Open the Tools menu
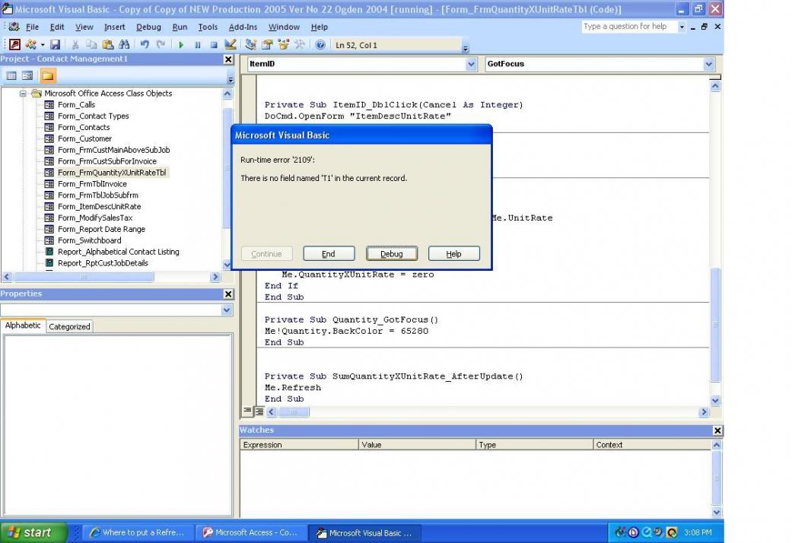The height and width of the screenshot is (543, 792). tap(208, 27)
